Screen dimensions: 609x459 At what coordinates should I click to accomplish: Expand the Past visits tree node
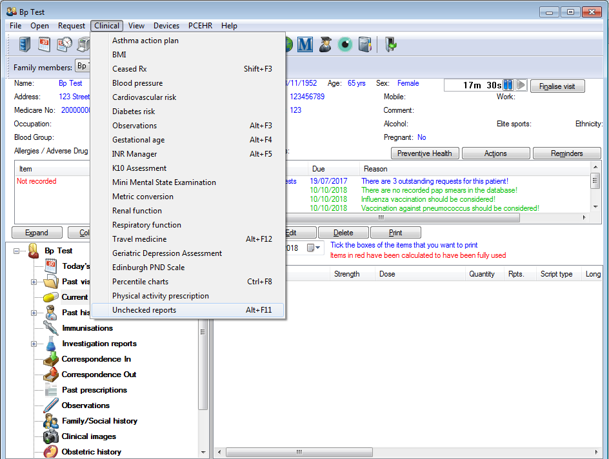tap(34, 282)
